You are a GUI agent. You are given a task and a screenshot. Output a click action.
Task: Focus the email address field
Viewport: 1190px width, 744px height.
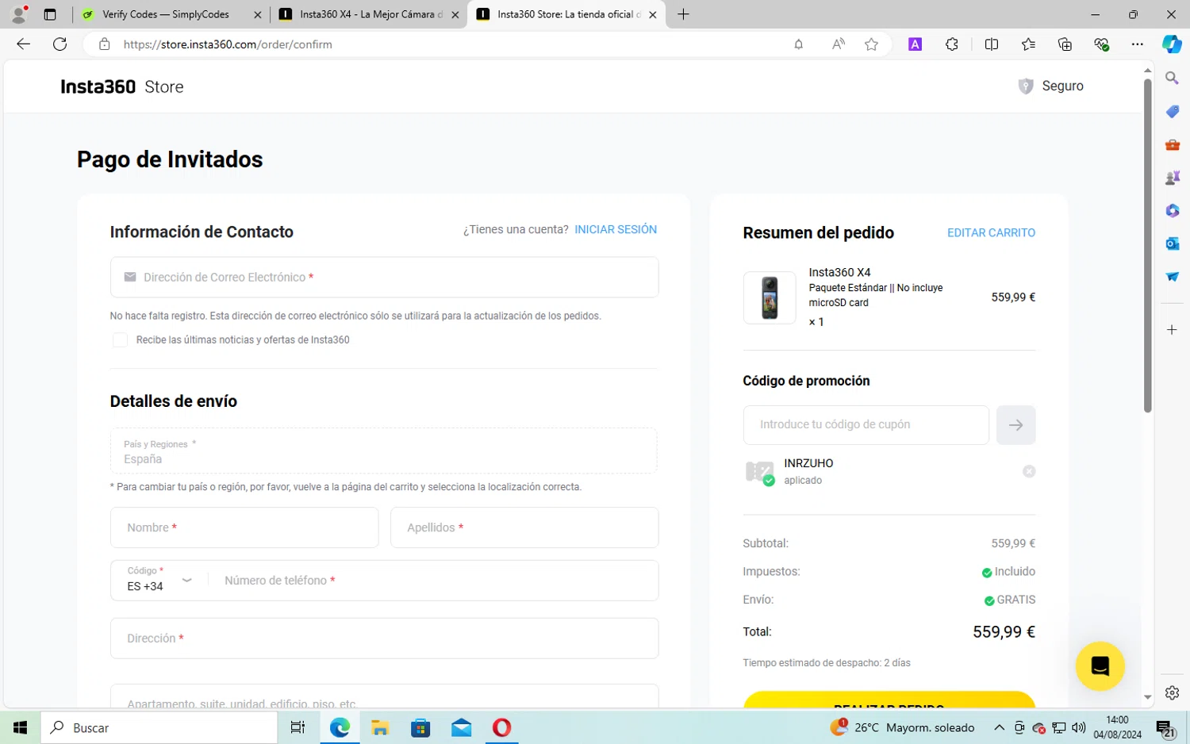[385, 277]
